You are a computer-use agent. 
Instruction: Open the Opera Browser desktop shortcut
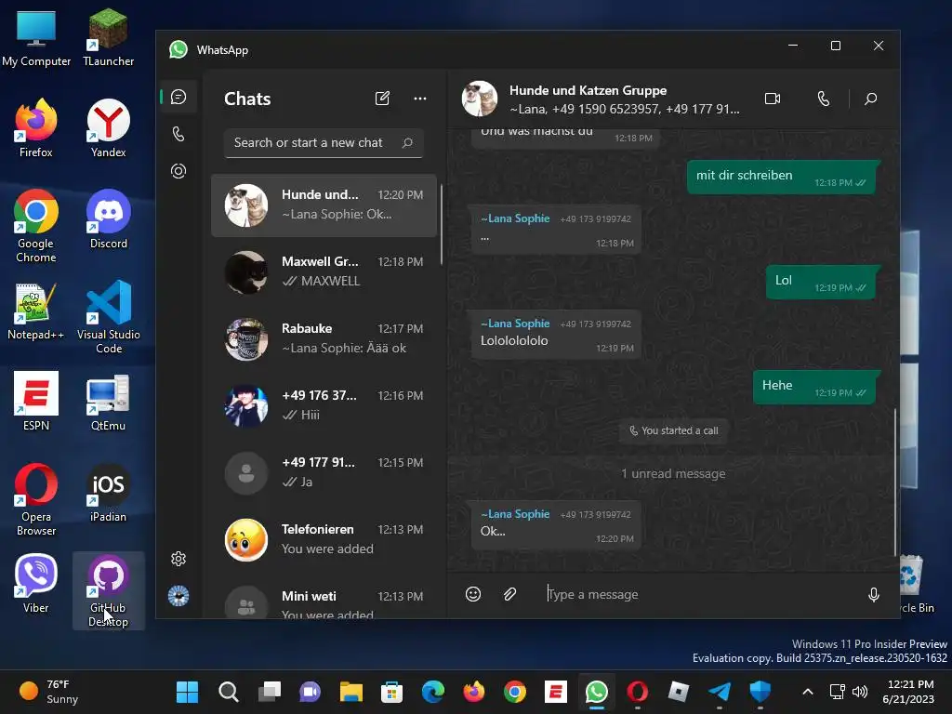point(36,499)
